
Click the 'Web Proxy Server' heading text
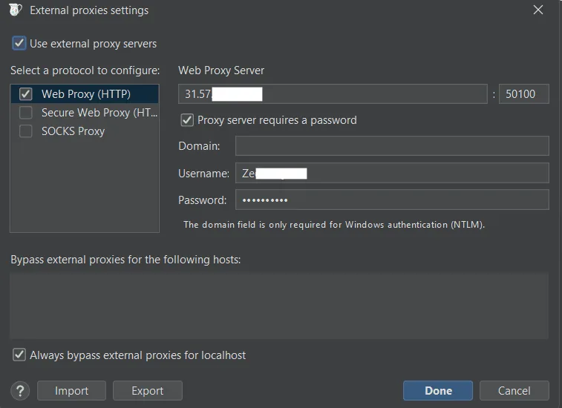tap(221, 70)
